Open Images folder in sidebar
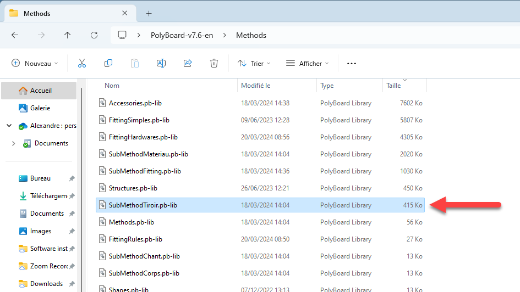This screenshot has width=520, height=292. click(41, 231)
